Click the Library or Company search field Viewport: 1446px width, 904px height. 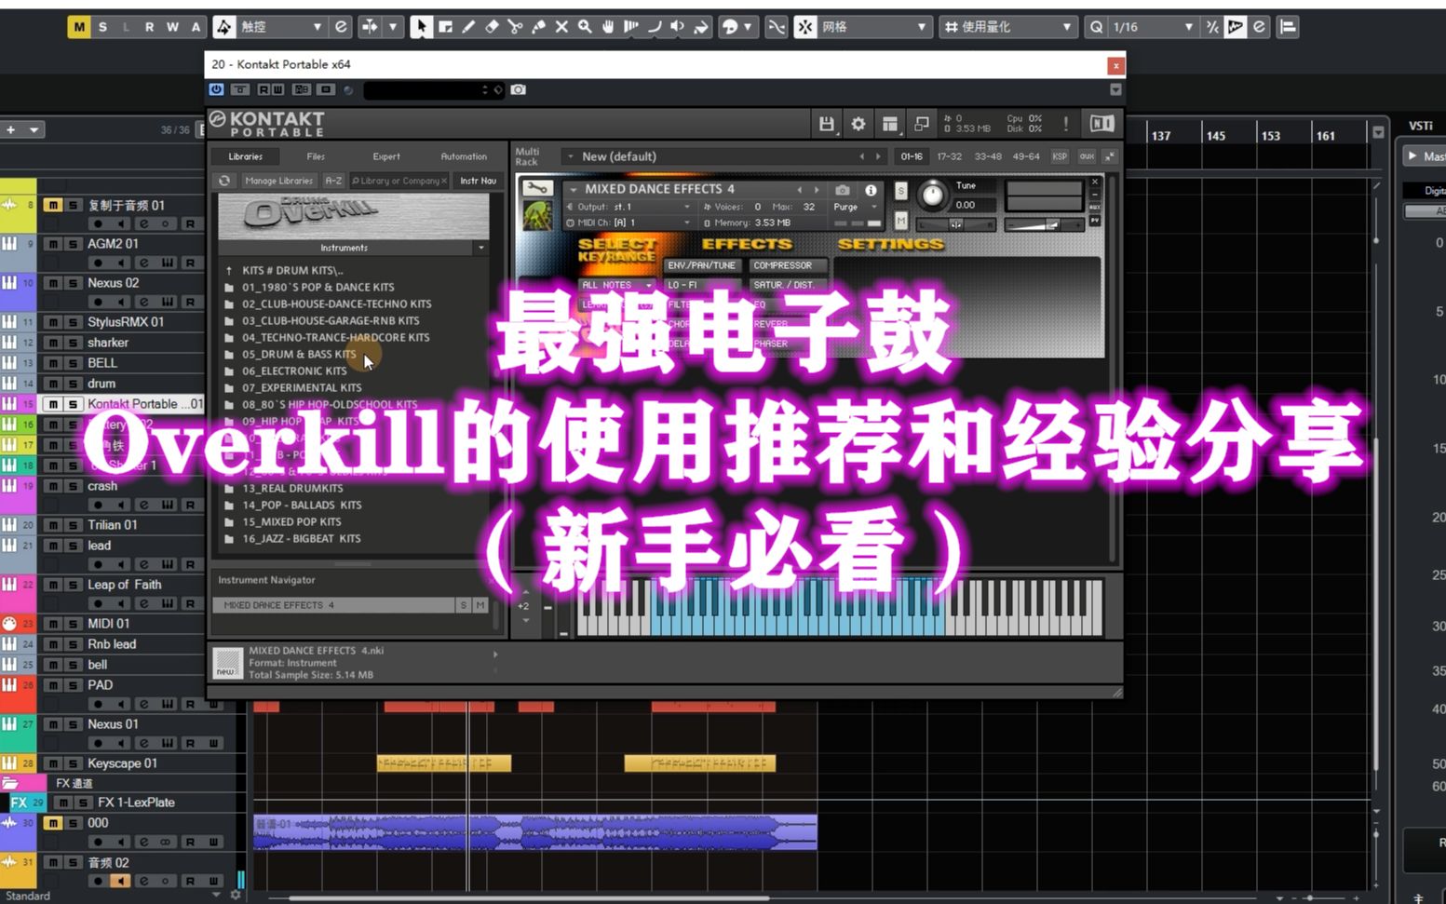pyautogui.click(x=399, y=181)
